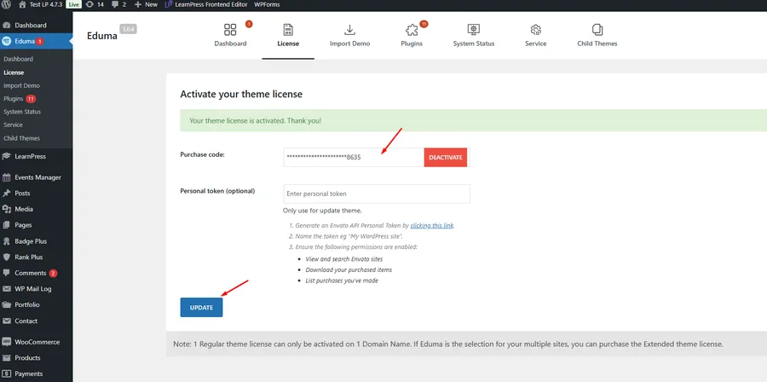Click the Purchase code input field
Screen dimensions: 767x382
coord(354,158)
